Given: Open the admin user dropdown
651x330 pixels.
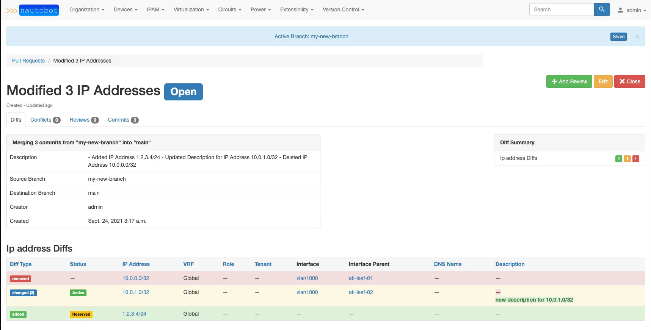Looking at the screenshot, I should tap(632, 10).
